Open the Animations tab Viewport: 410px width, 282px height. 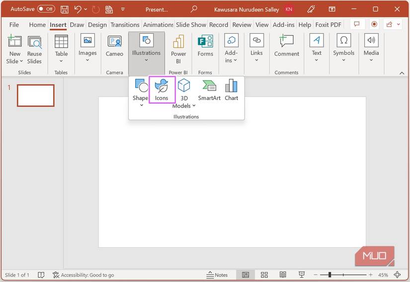tap(158, 24)
